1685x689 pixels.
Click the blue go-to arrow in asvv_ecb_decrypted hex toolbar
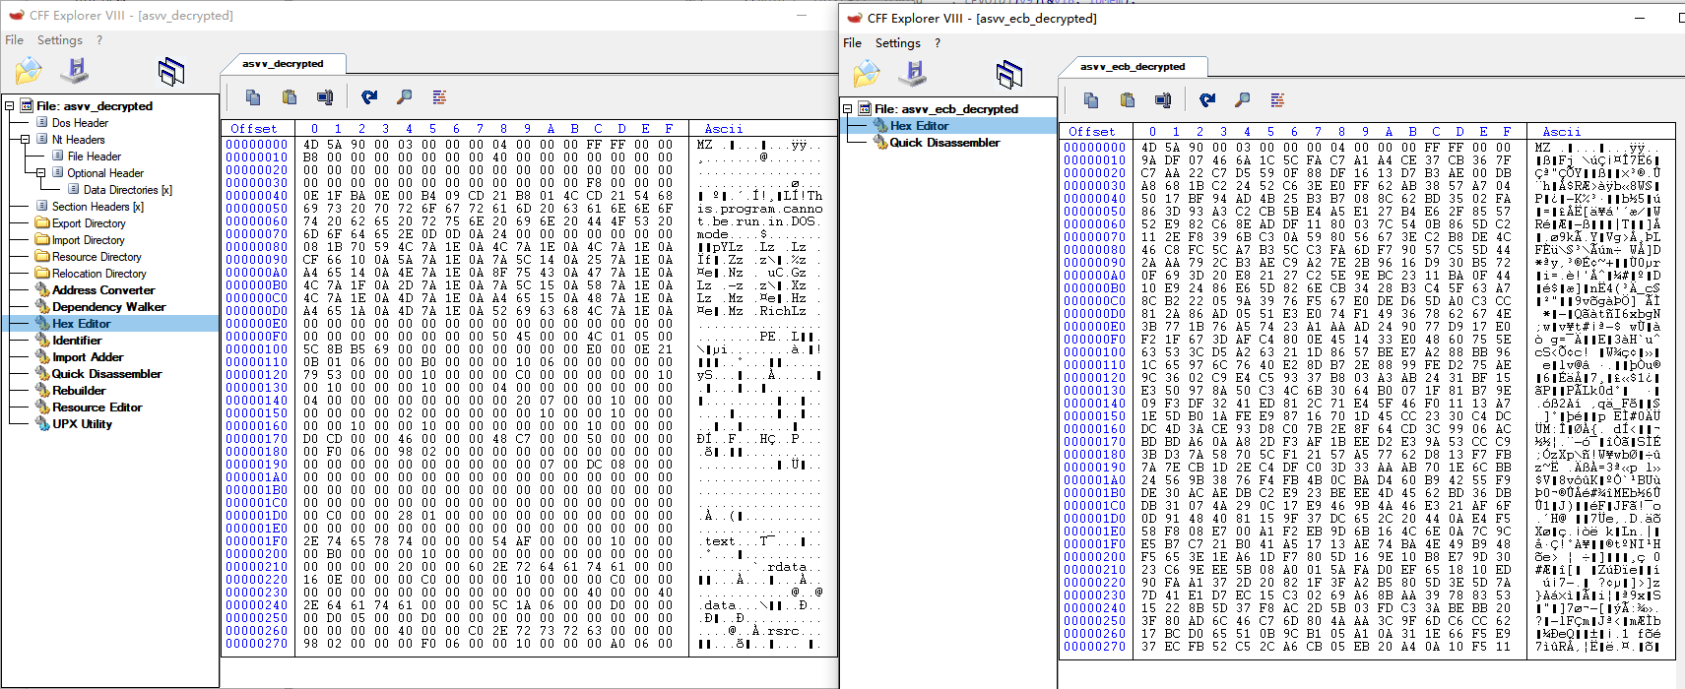tap(1206, 100)
